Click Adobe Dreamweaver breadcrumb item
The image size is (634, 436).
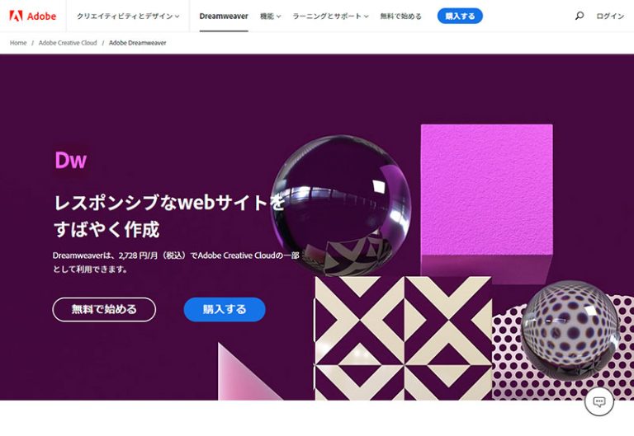(138, 43)
